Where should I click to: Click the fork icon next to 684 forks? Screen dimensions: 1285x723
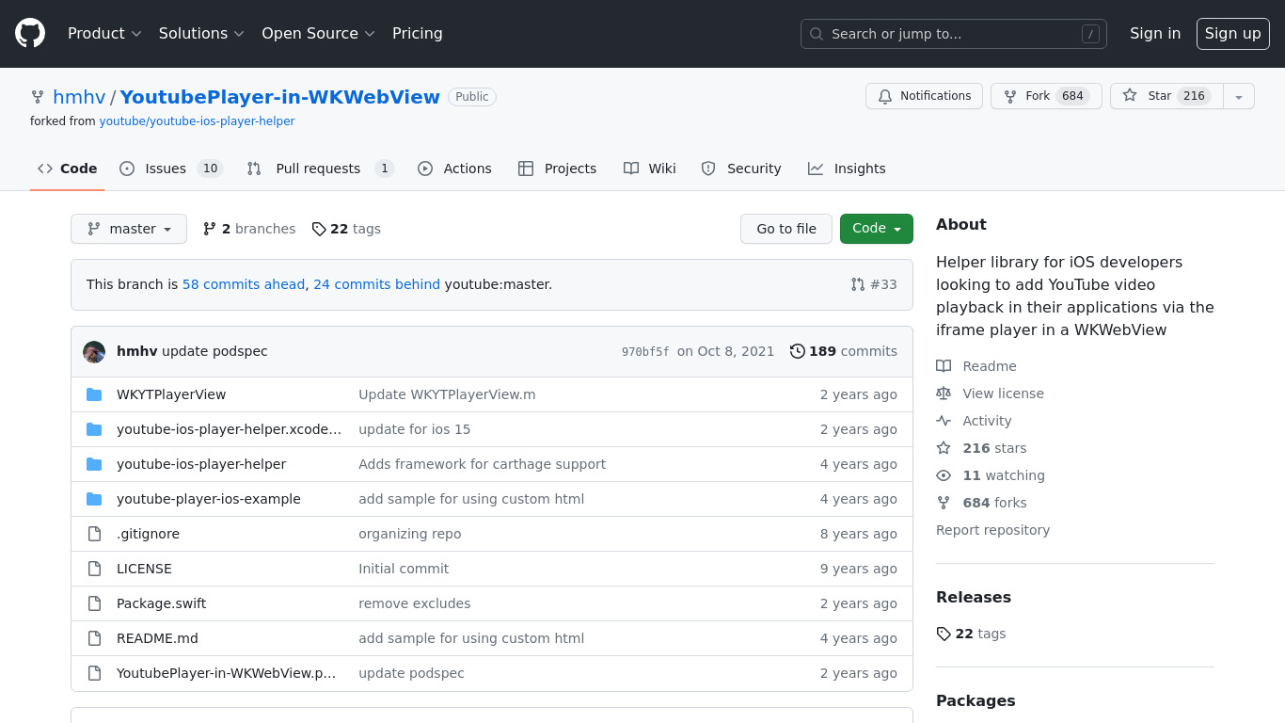coord(944,503)
